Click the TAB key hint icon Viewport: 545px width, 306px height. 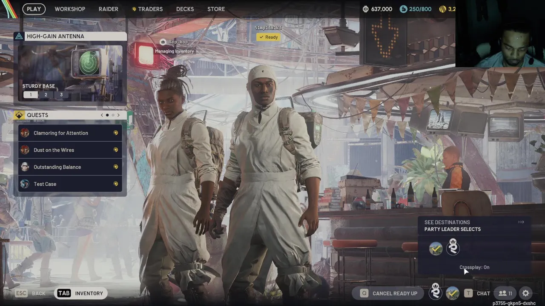pyautogui.click(x=64, y=293)
